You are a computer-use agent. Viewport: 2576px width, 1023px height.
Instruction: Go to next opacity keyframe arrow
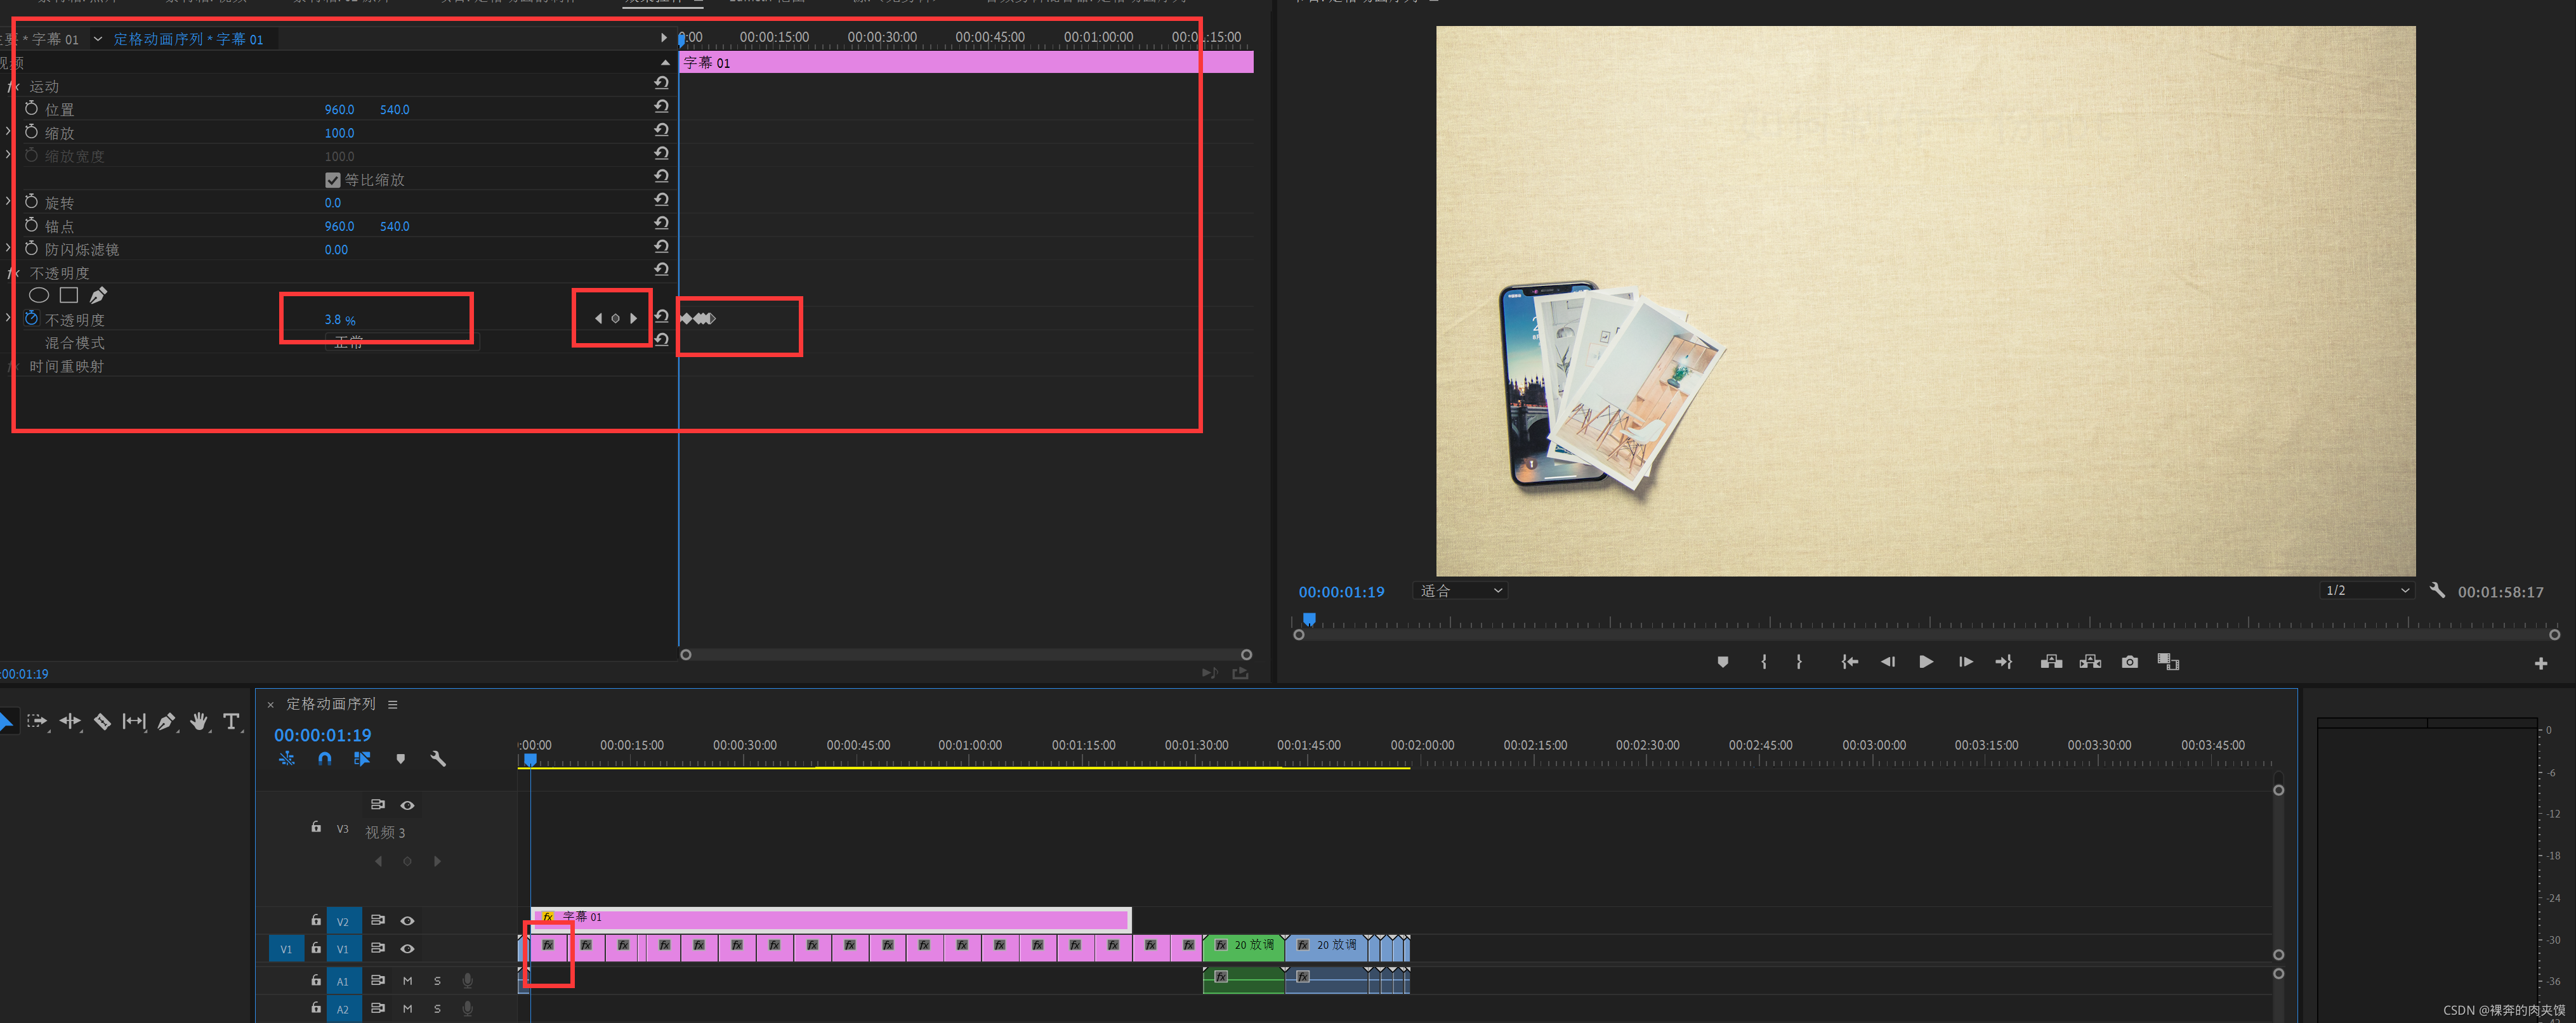[x=633, y=318]
